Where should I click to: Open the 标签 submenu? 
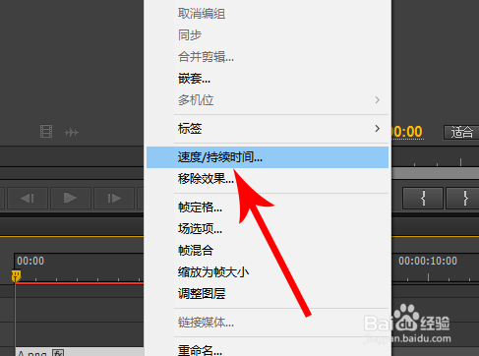[x=268, y=129]
